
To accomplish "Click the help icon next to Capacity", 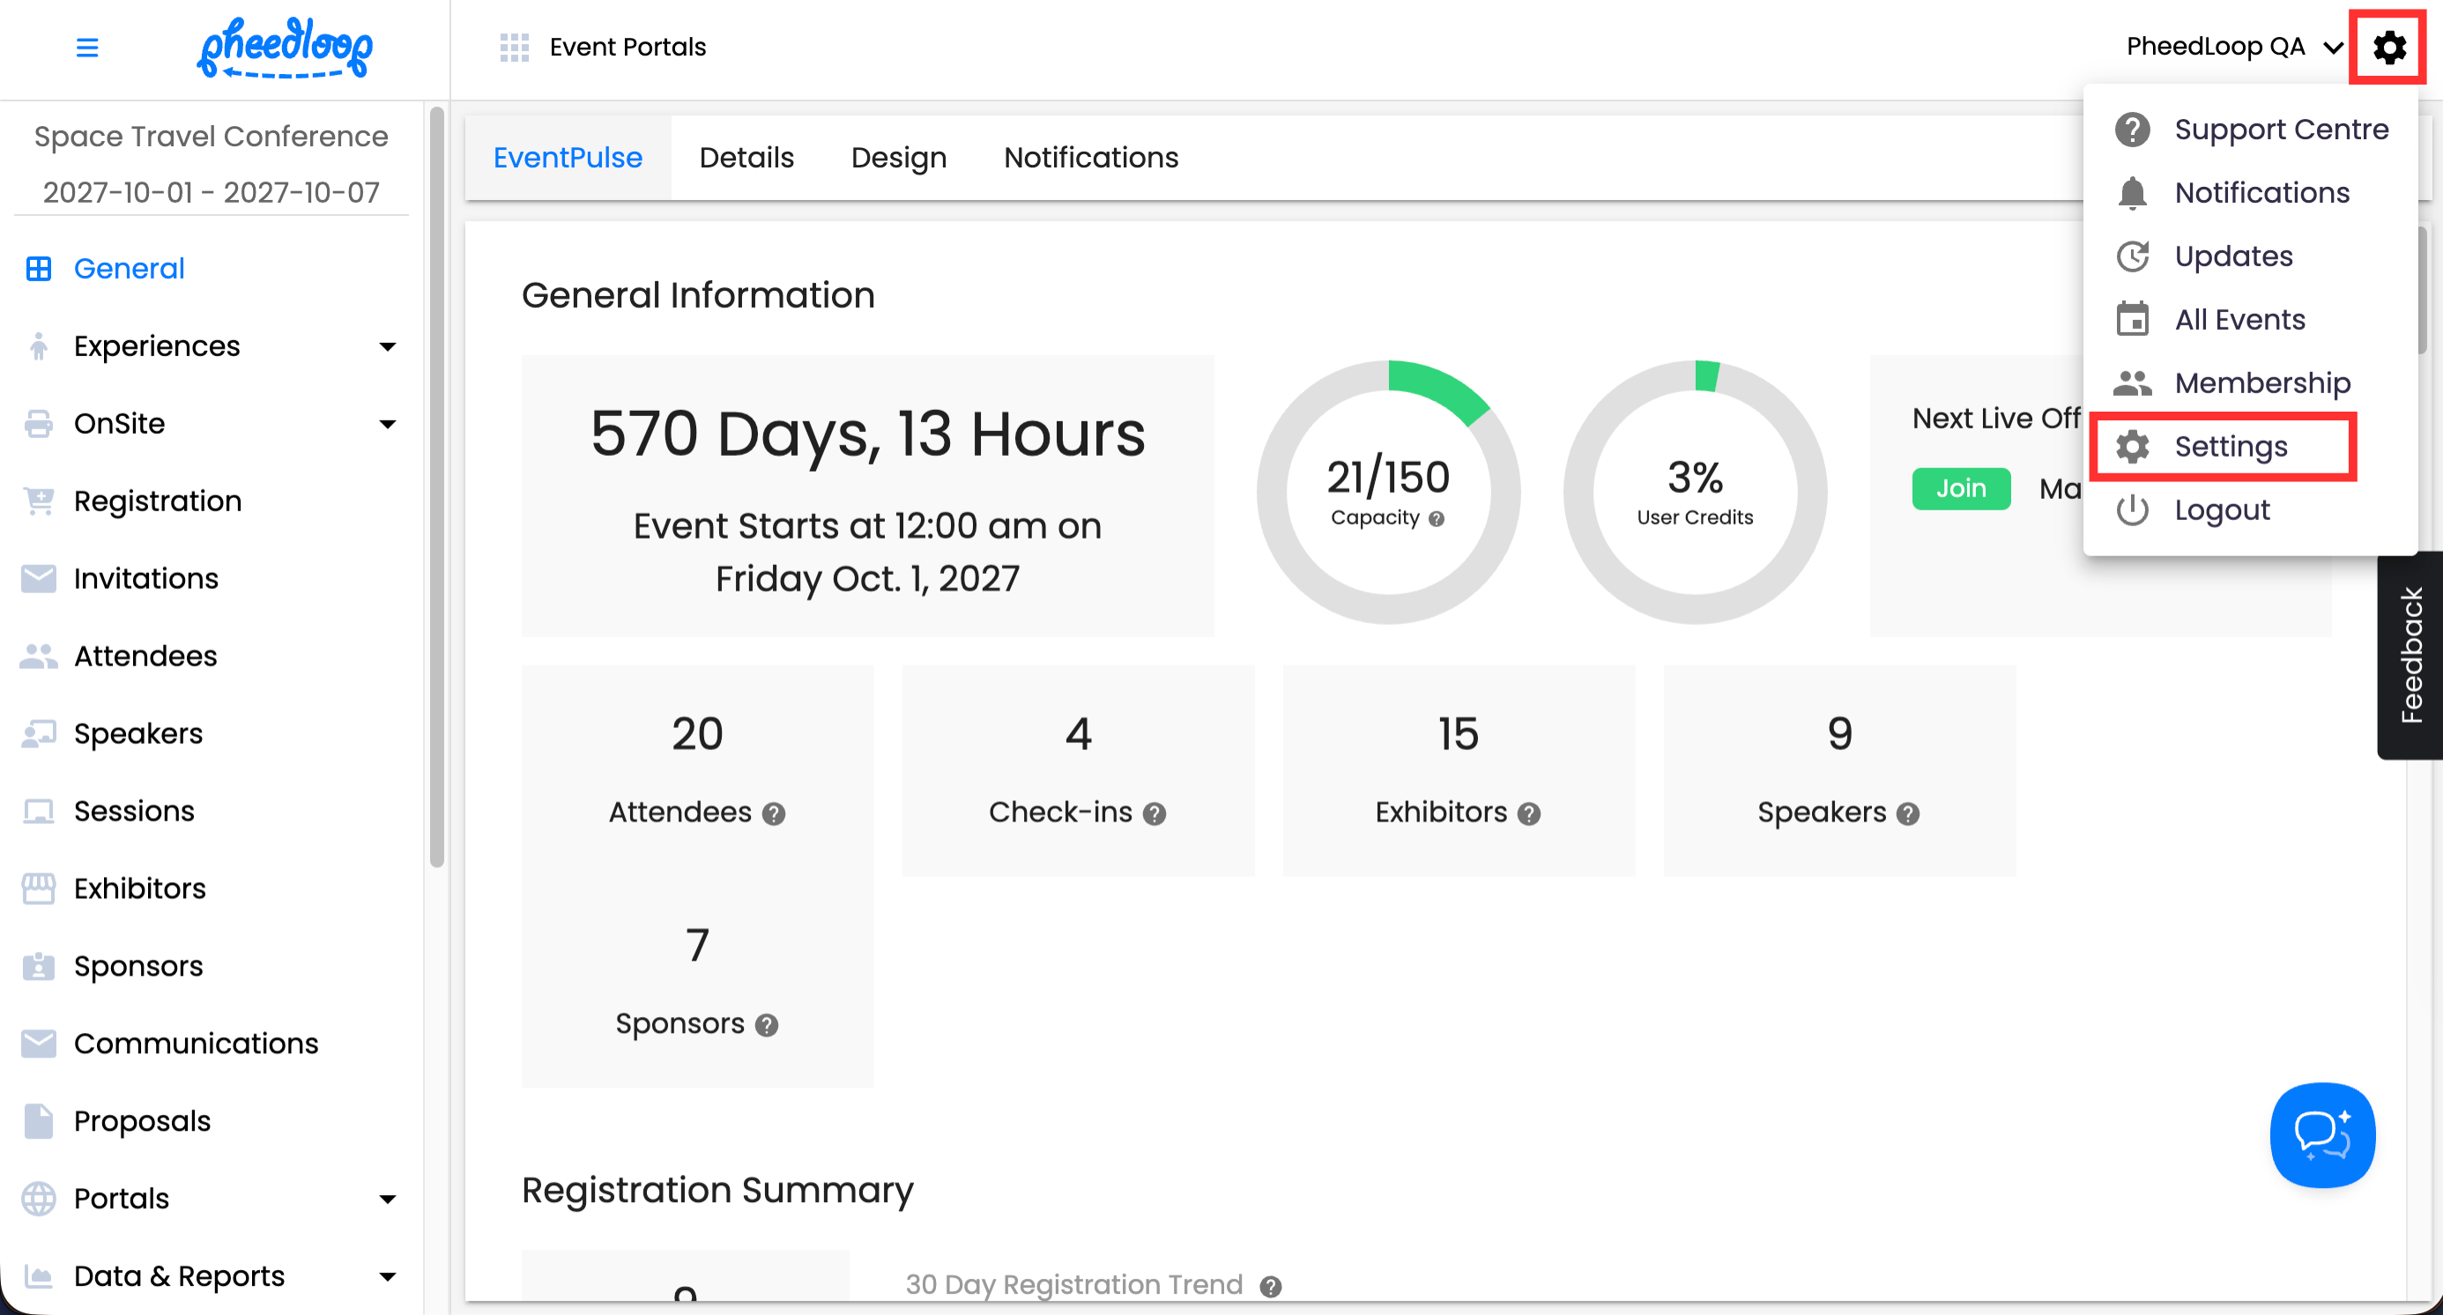I will click(x=1437, y=518).
